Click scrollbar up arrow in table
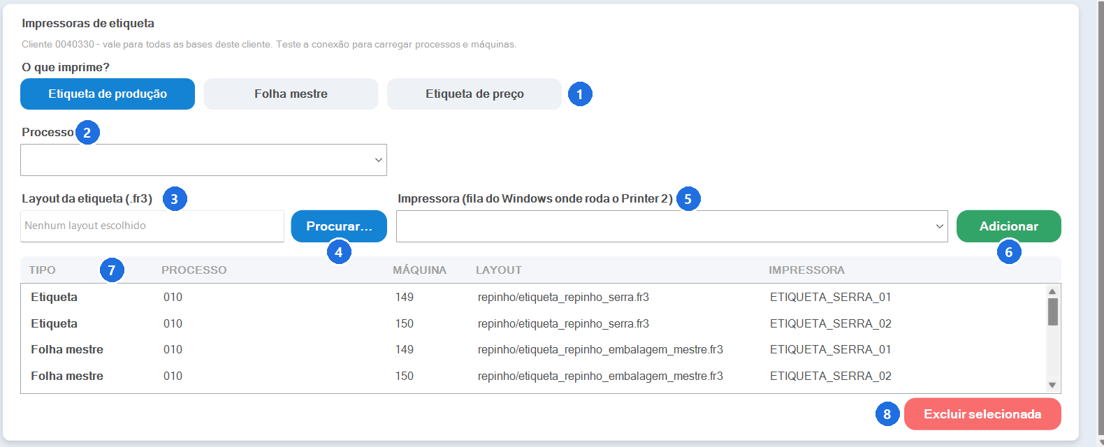The width and height of the screenshot is (1104, 447). tap(1052, 291)
